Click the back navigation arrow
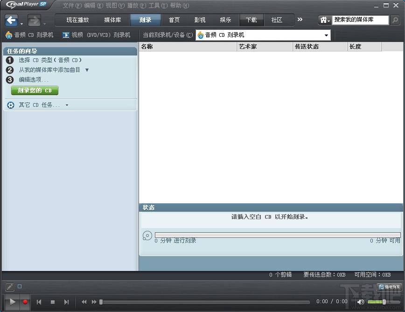 [12, 20]
